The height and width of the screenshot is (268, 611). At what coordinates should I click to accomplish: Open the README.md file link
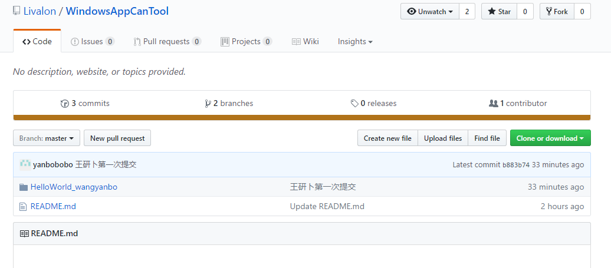tap(54, 206)
